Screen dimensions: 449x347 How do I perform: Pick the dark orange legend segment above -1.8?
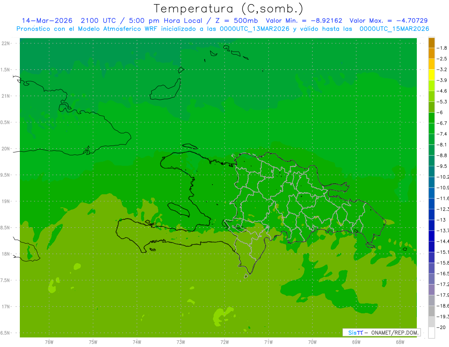(x=431, y=43)
